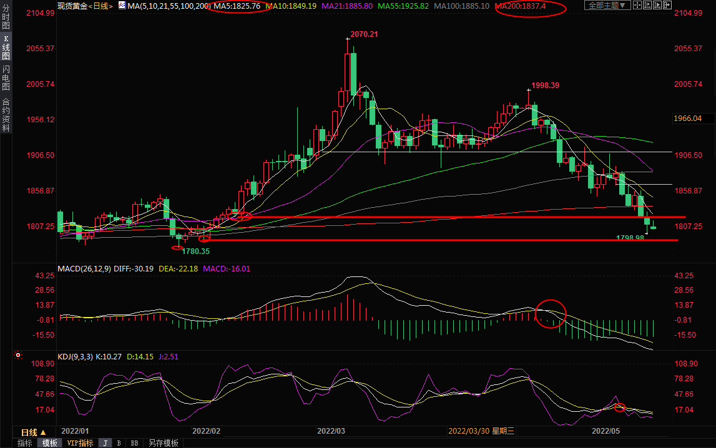Open the 闪电图 side tab
Viewport: 716px width, 448px height.
click(x=6, y=78)
